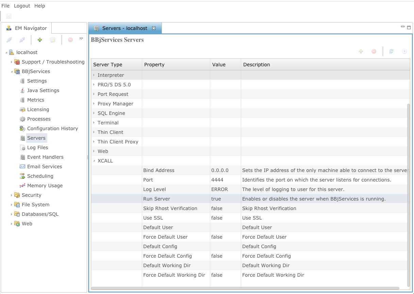Maximize the Servers editor panel
The height and width of the screenshot is (294, 414).
[409, 28]
